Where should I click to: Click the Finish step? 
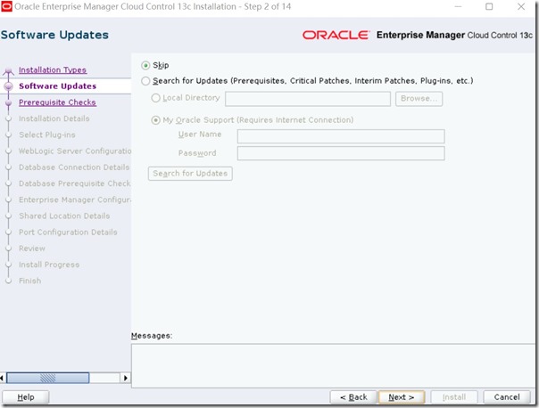30,281
